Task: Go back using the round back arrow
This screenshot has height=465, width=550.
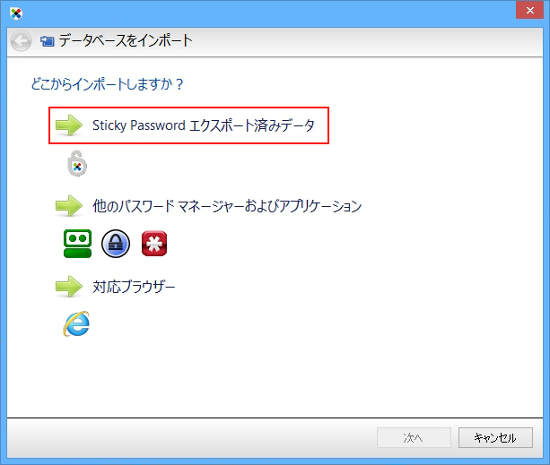Action: click(21, 41)
